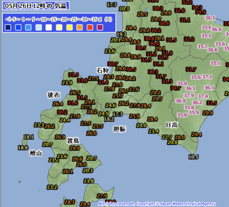Click the 23.2 temperature reading
Screen dimensions: 229x207
click(x=52, y=187)
